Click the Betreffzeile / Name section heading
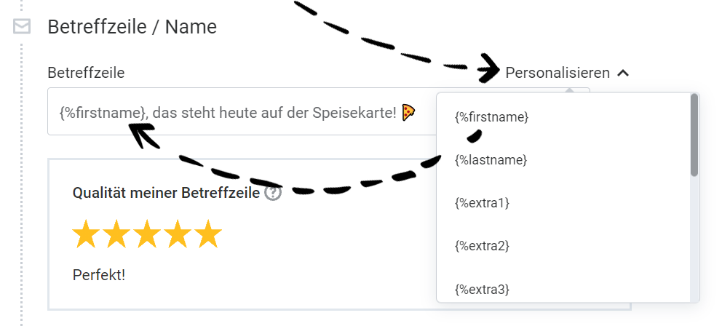This screenshot has width=722, height=334. [x=132, y=27]
